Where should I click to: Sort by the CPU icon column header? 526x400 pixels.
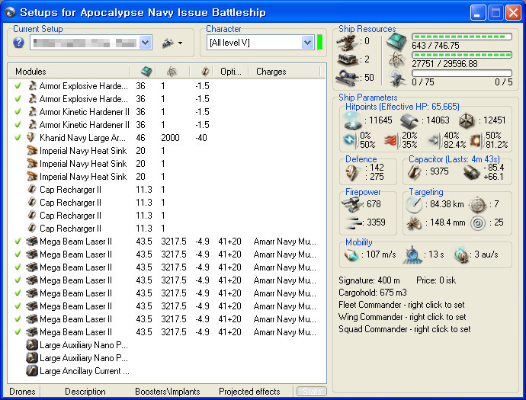[146, 72]
